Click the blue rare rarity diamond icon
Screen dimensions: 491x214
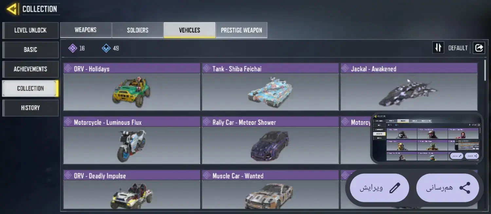106,48
